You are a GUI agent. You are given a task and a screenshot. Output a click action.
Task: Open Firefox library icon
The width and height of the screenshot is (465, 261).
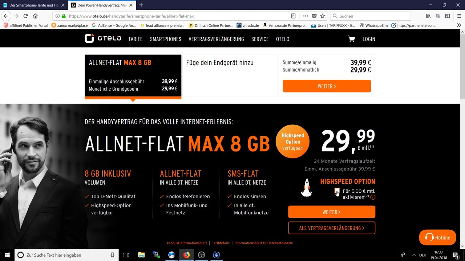pos(428,16)
